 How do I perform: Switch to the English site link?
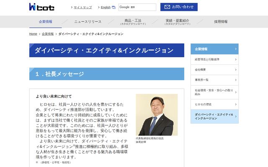tap(106, 8)
